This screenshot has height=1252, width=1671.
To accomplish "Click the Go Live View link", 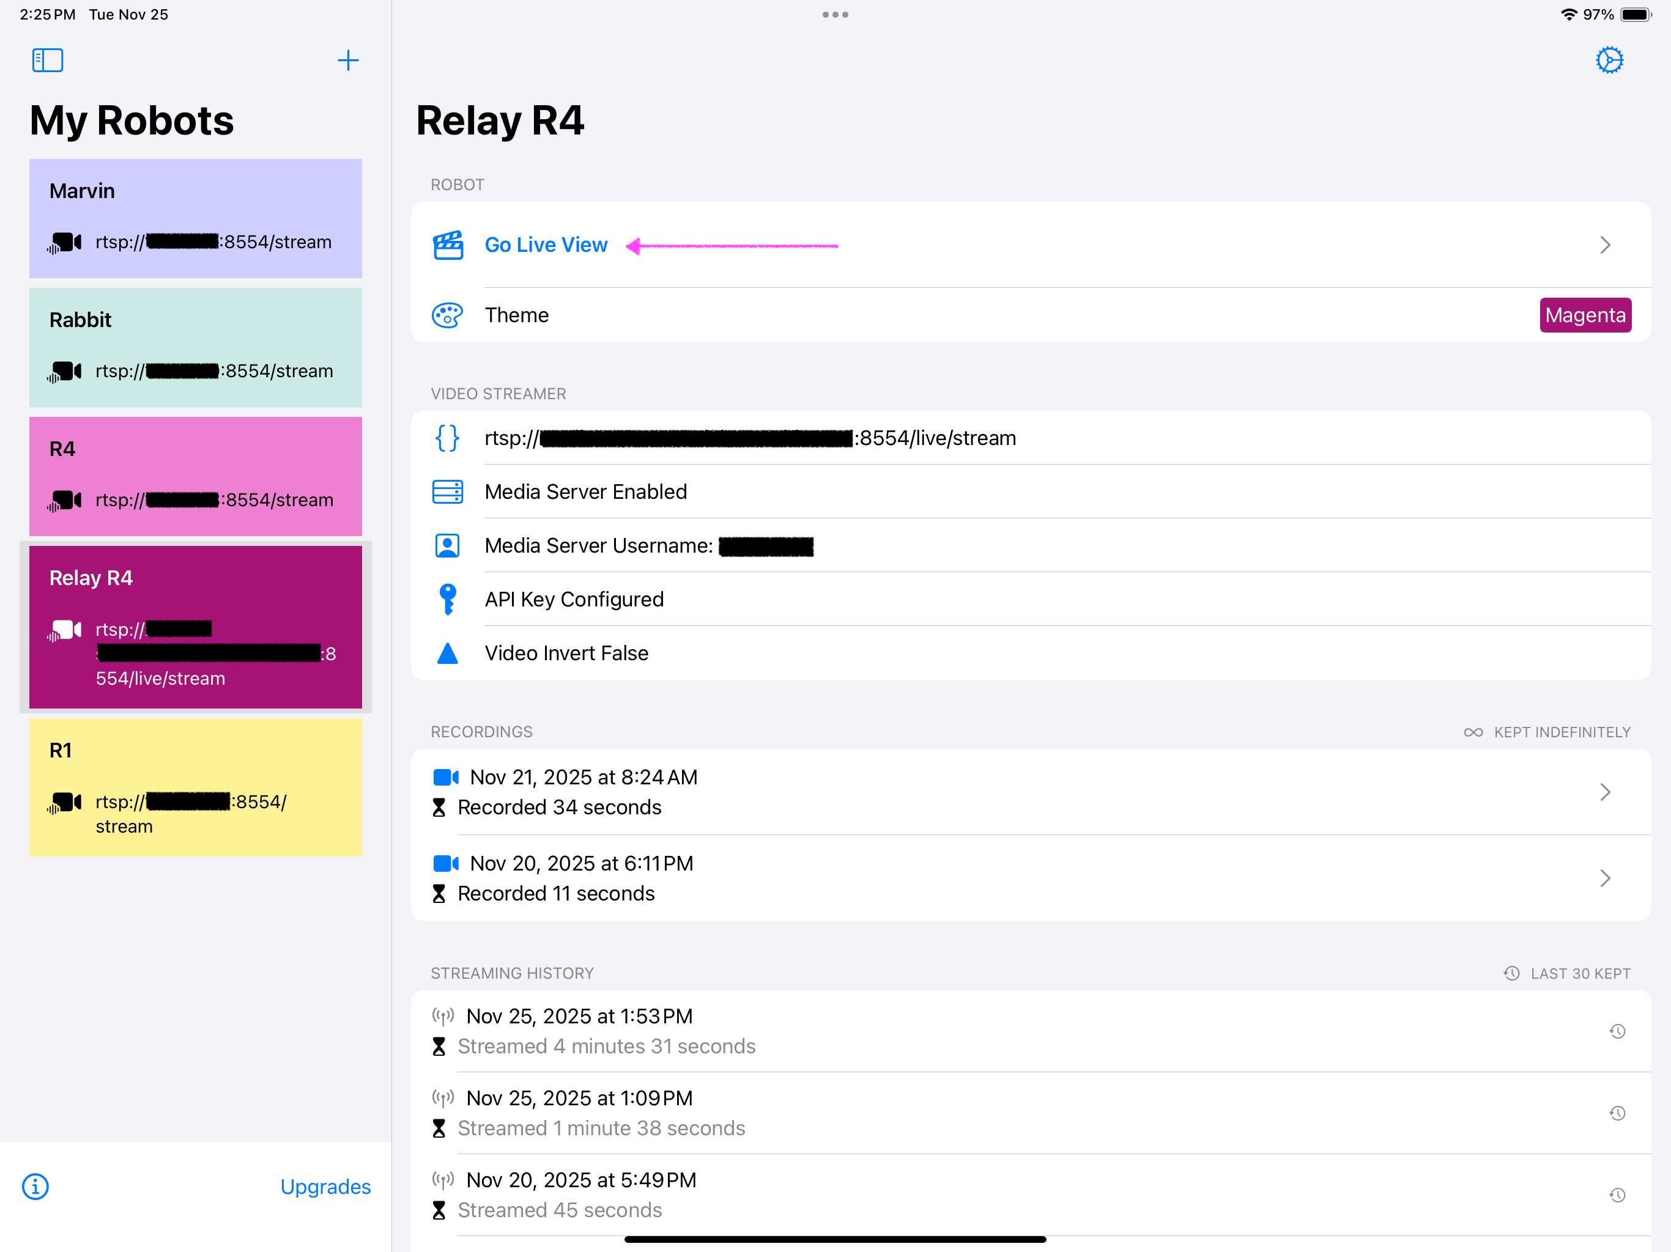I will [x=546, y=245].
